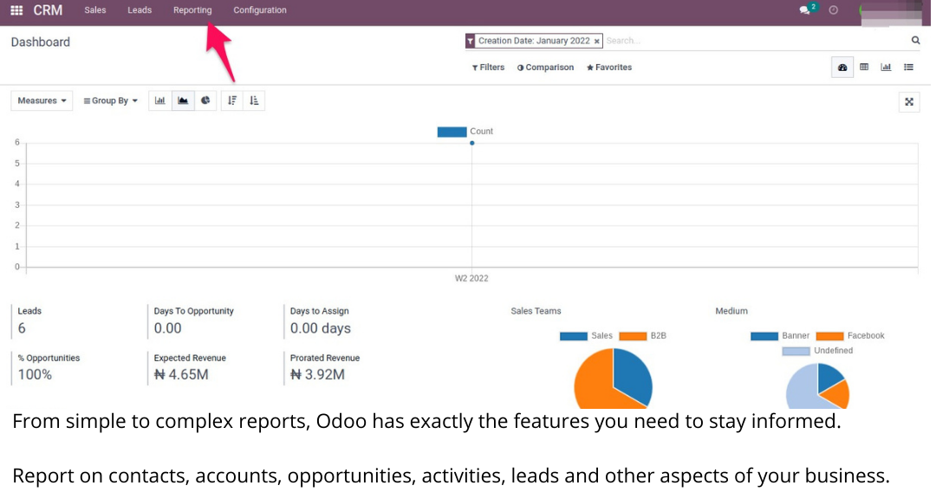This screenshot has height=492, width=936.
Task: Sort the chart in ascending order
Action: coord(254,100)
